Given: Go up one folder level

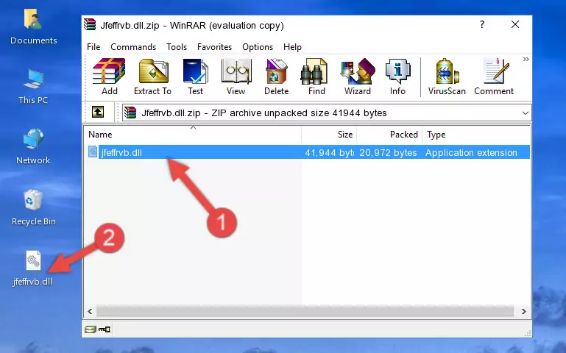Looking at the screenshot, I should [98, 112].
